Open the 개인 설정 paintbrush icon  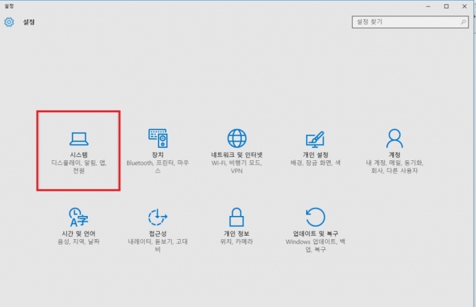click(315, 139)
